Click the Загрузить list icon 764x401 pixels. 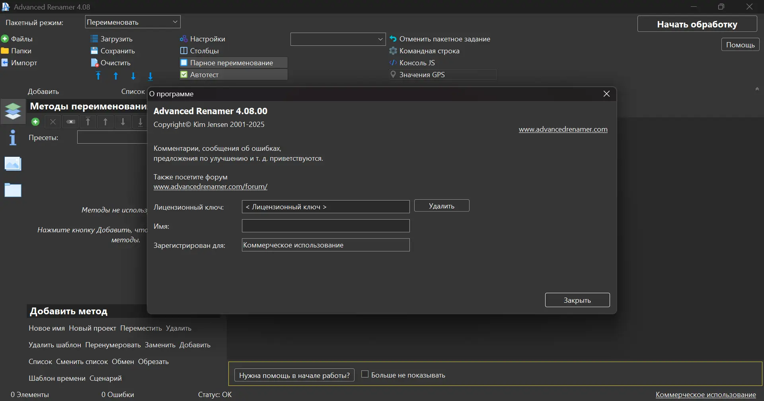pyautogui.click(x=94, y=39)
